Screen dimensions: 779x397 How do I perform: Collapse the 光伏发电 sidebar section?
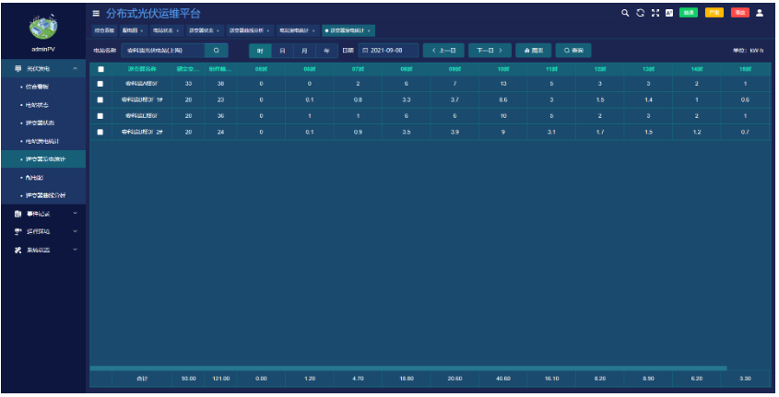[x=75, y=69]
